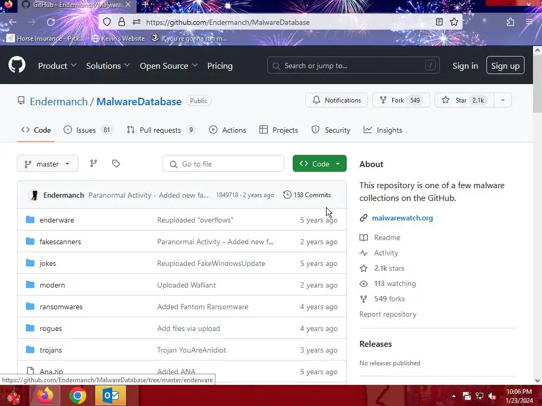Click the Sign in link
Viewport: 542px width, 406px height.
tap(465, 66)
